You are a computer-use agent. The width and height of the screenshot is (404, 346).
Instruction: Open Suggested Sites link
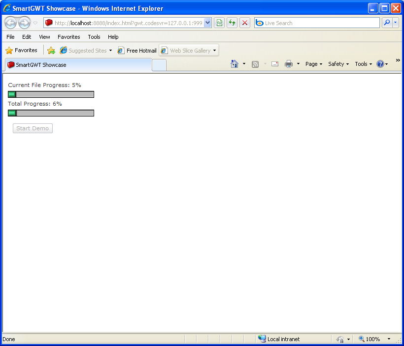click(x=83, y=51)
